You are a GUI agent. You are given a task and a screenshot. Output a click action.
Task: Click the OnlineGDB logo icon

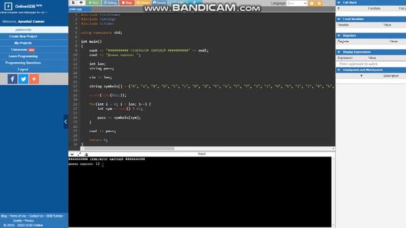click(x=8, y=6)
